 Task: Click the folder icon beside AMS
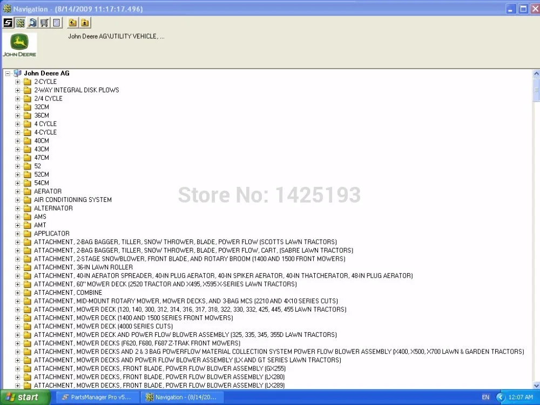click(28, 217)
